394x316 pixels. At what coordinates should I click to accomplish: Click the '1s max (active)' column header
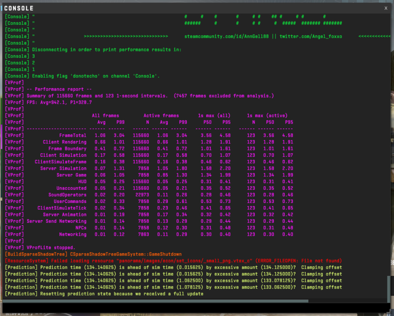[267, 115]
